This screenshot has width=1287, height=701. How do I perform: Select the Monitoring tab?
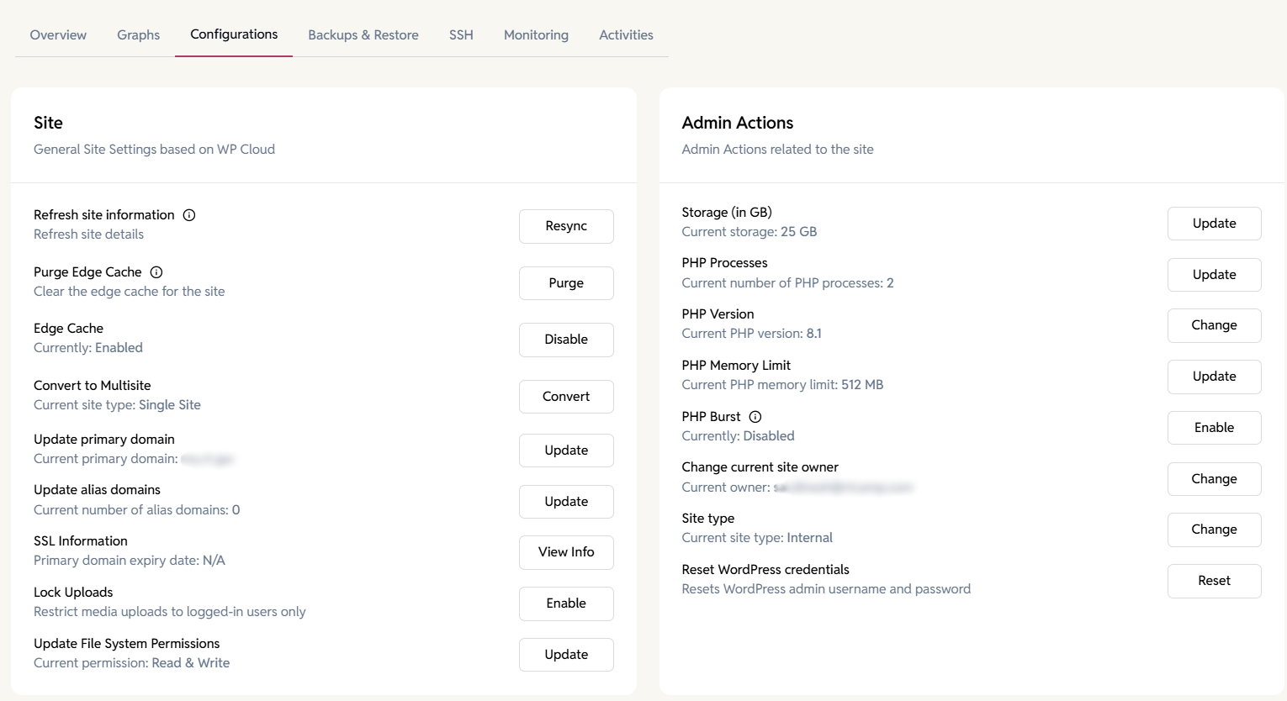[x=536, y=34]
